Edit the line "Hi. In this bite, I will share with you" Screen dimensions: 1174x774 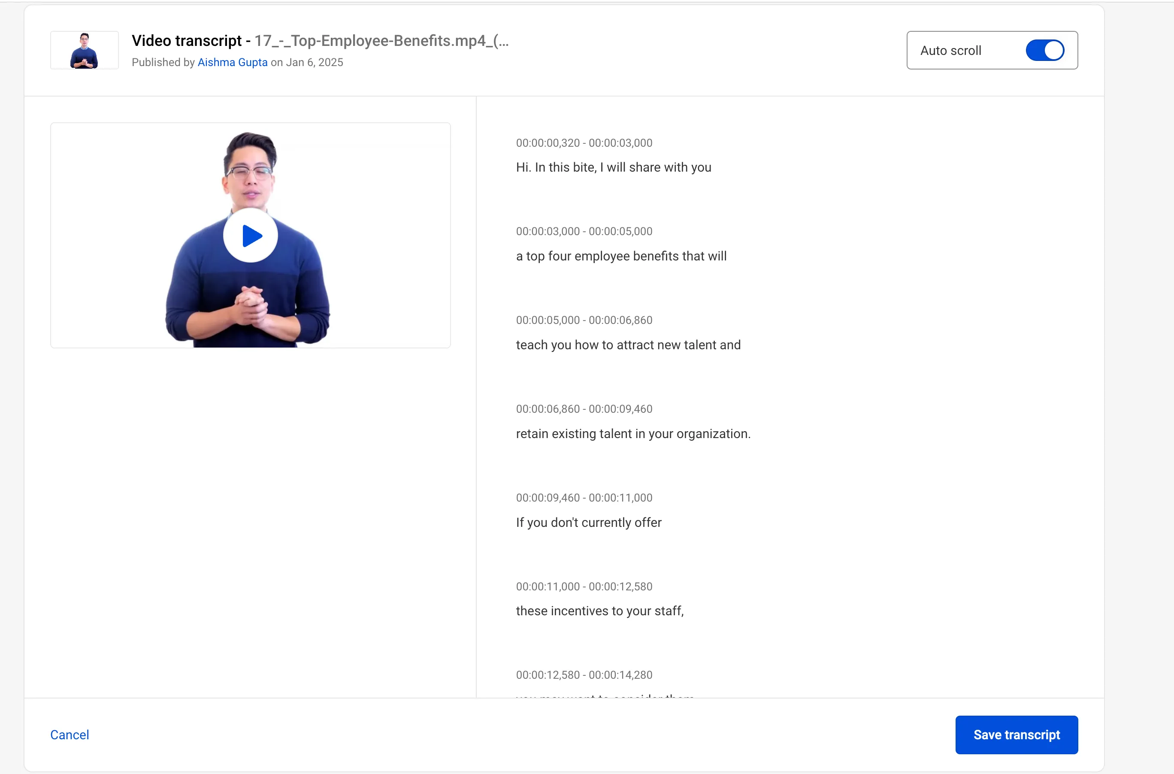tap(614, 167)
